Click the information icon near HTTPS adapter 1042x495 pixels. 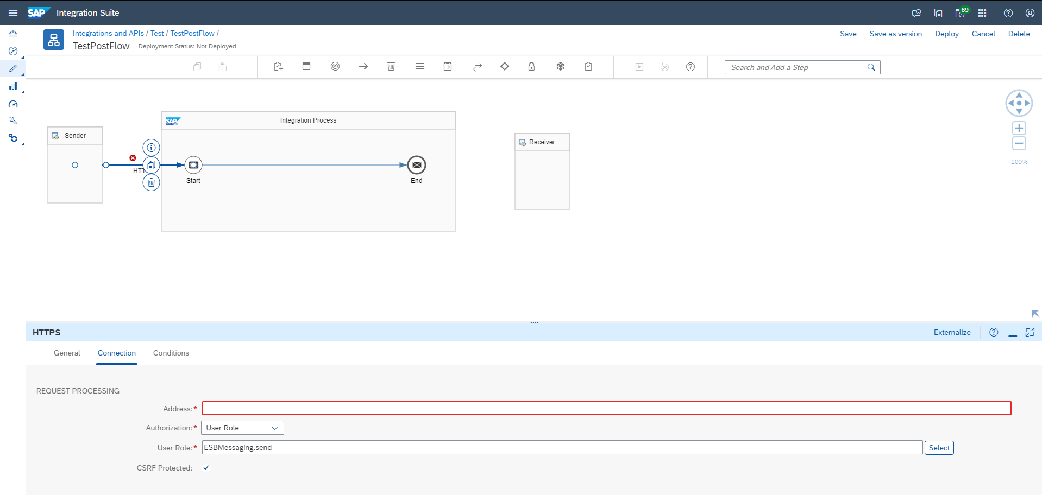(x=151, y=148)
